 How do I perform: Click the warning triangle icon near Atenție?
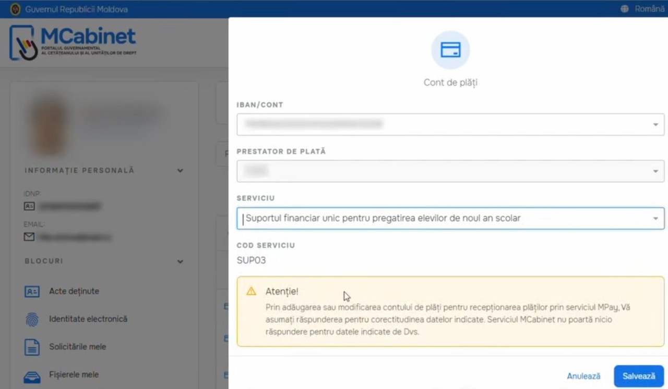point(252,291)
